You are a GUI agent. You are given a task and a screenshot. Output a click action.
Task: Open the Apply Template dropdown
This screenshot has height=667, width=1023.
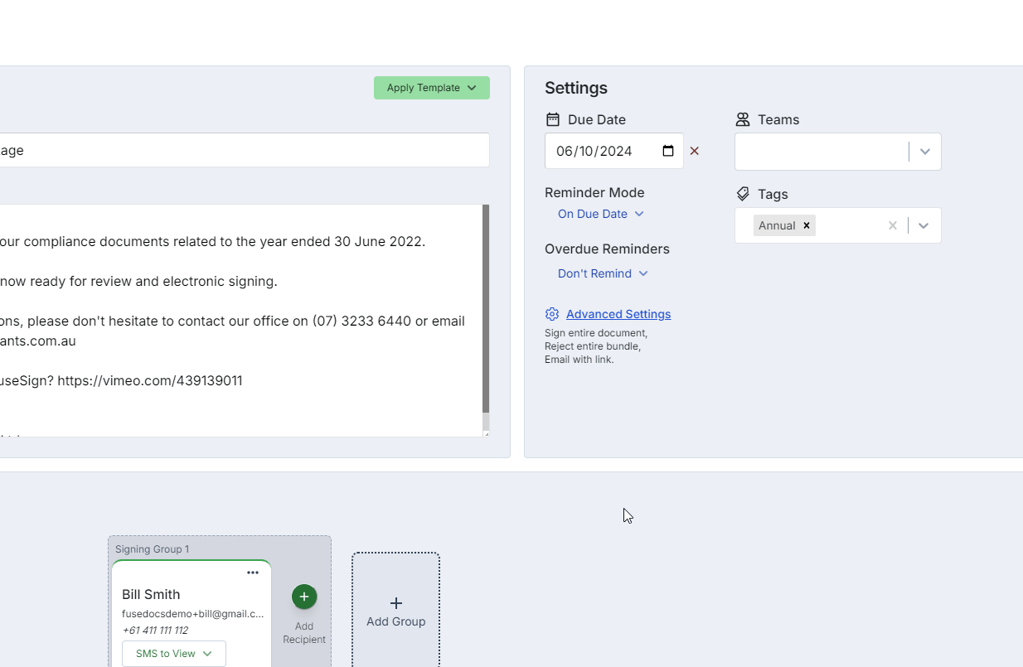[431, 88]
